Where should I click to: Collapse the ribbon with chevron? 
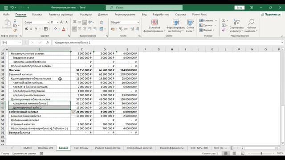point(282,36)
